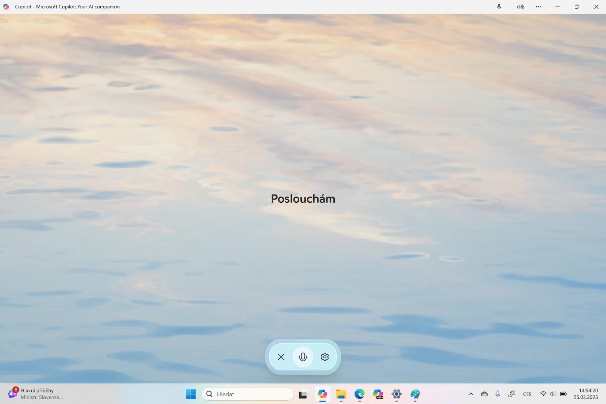Restore down the Copilot window
This screenshot has height=404, width=606.
coord(577,7)
